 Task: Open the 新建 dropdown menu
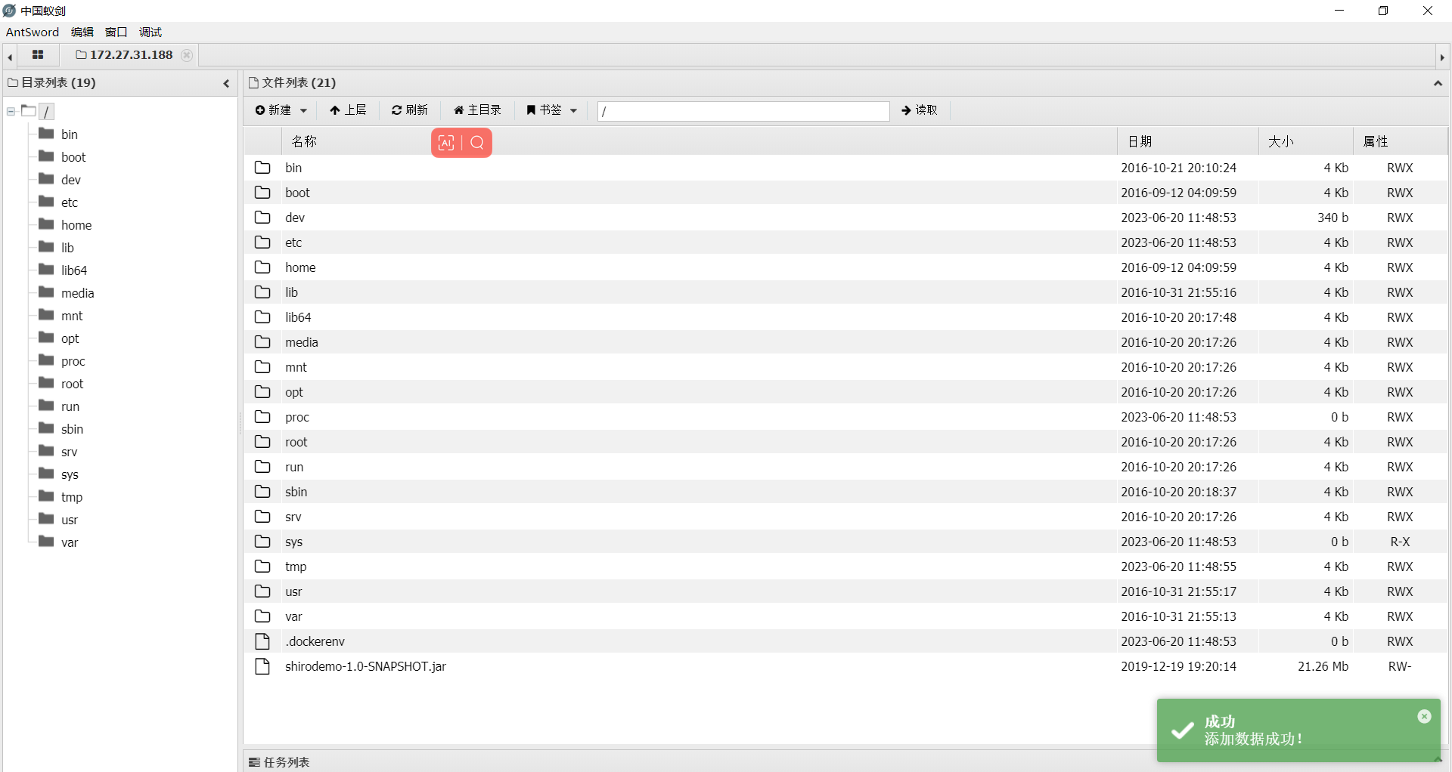click(x=281, y=110)
